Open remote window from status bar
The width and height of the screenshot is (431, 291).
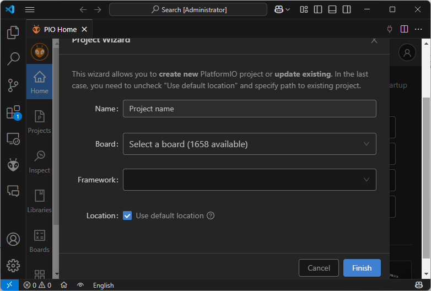point(9,285)
